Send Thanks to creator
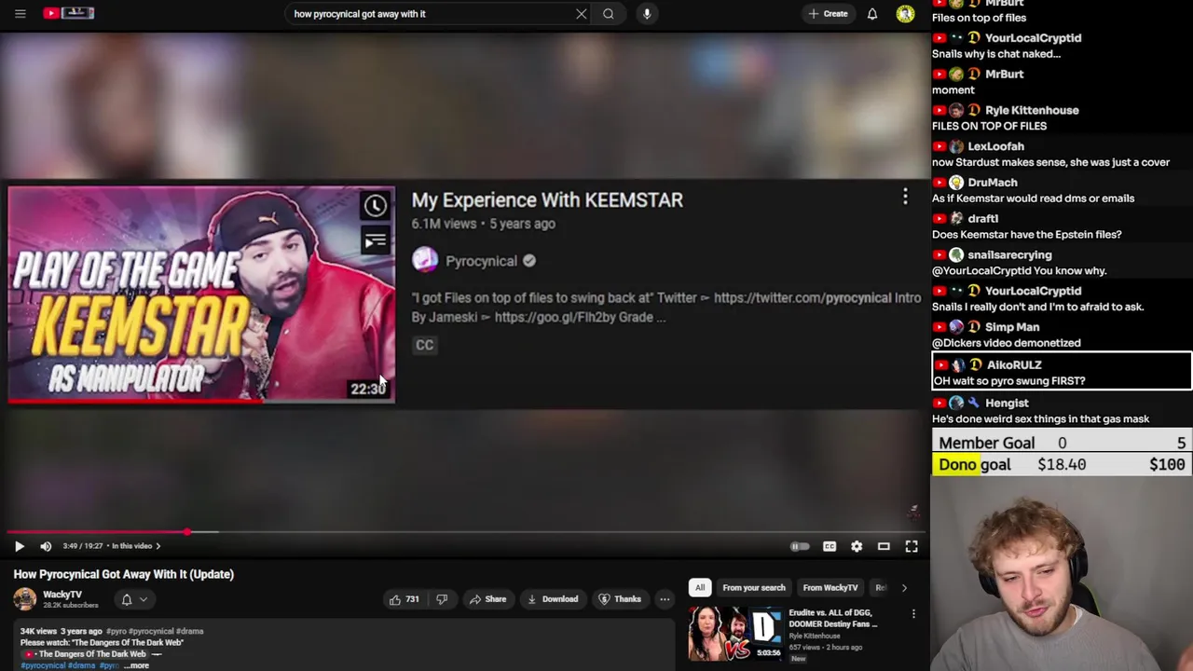The height and width of the screenshot is (671, 1193). pyautogui.click(x=620, y=599)
